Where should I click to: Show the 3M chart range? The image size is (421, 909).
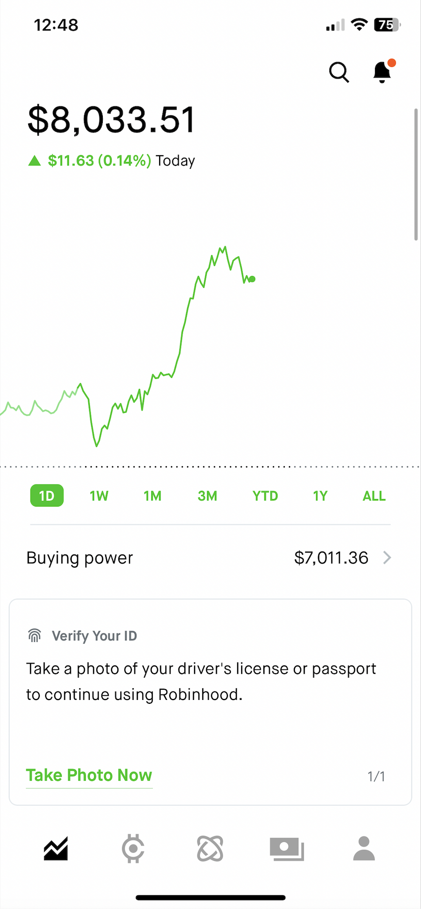[x=207, y=496]
